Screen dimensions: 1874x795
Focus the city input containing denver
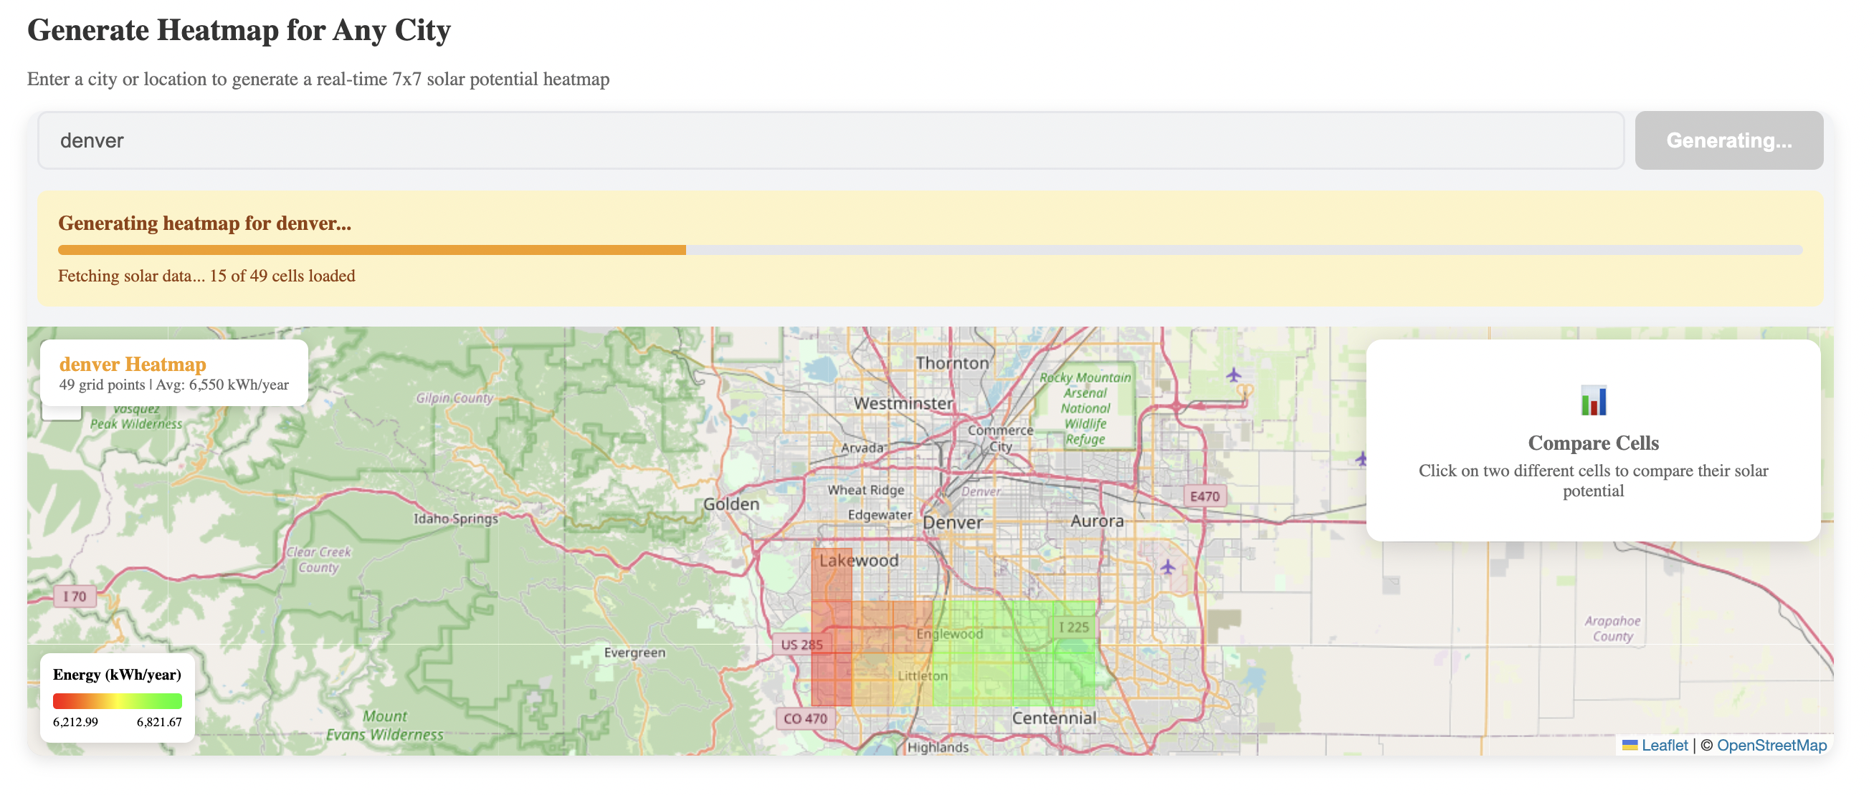[829, 140]
